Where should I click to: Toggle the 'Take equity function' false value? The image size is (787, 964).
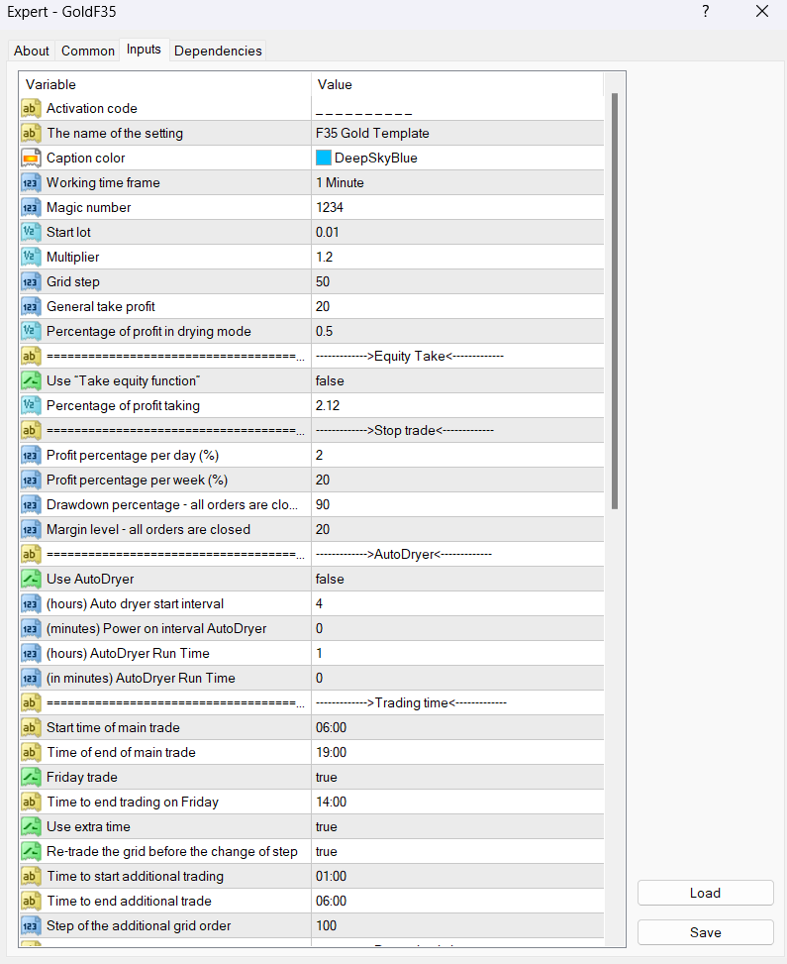coord(330,381)
